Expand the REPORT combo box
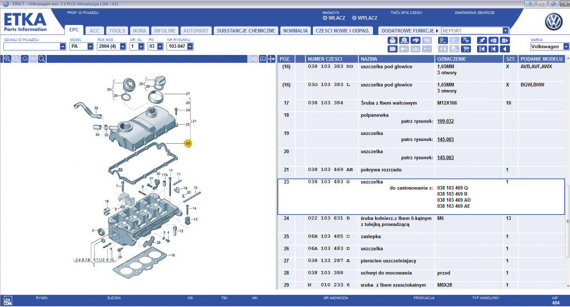Viewport: 570px width, 307px height. pyautogui.click(x=505, y=31)
